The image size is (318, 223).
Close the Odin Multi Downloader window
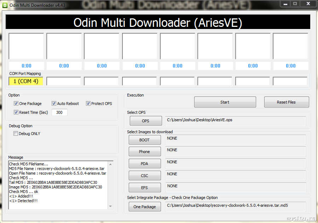point(308,4)
